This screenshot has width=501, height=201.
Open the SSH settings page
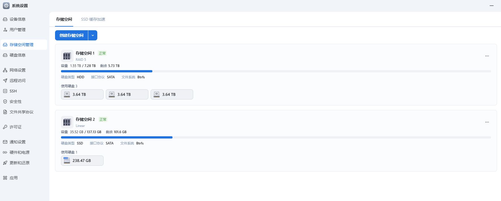[13, 91]
